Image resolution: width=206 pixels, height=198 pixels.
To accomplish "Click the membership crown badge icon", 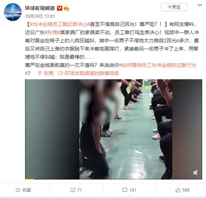I will tap(66, 8).
